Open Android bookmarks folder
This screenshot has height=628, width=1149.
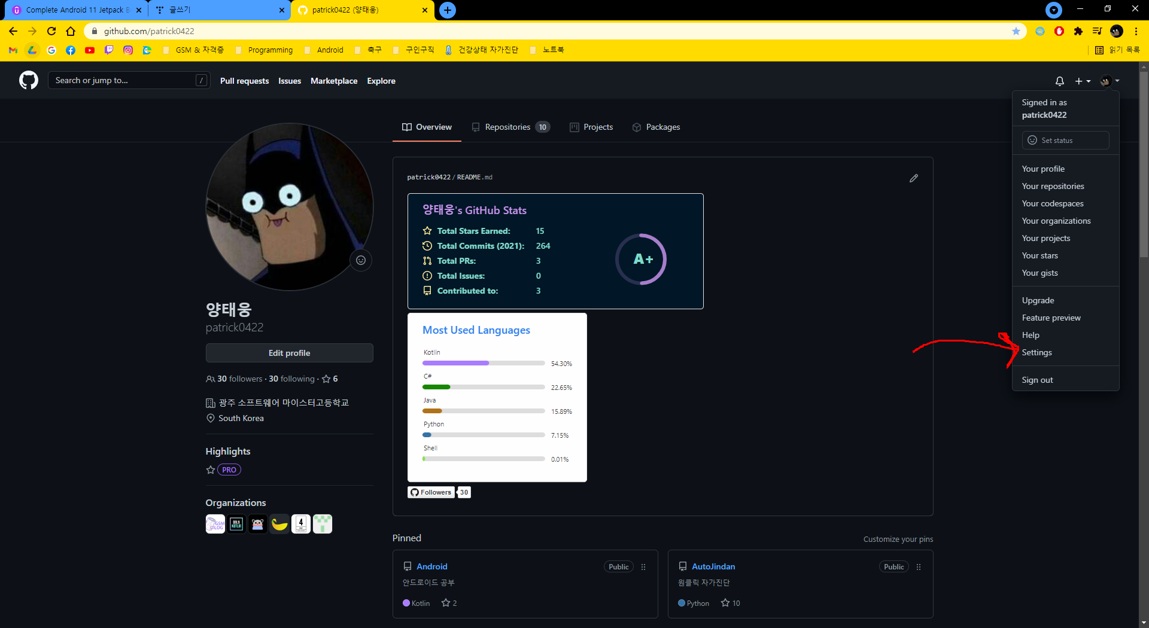click(324, 50)
